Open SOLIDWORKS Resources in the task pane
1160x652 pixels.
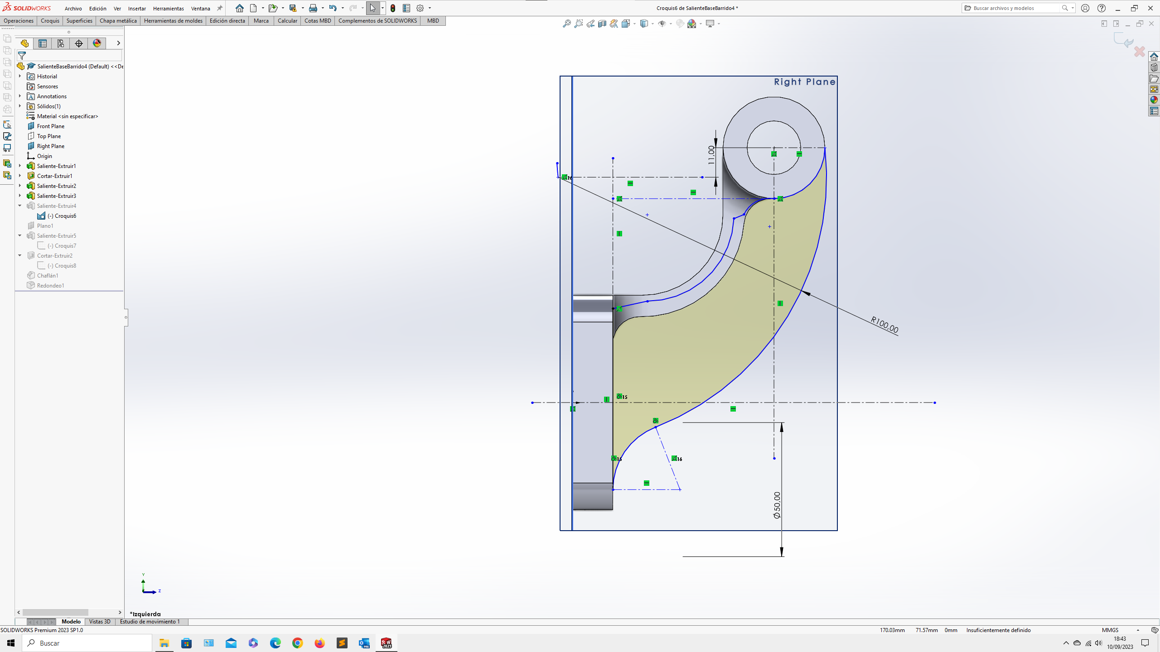1154,57
